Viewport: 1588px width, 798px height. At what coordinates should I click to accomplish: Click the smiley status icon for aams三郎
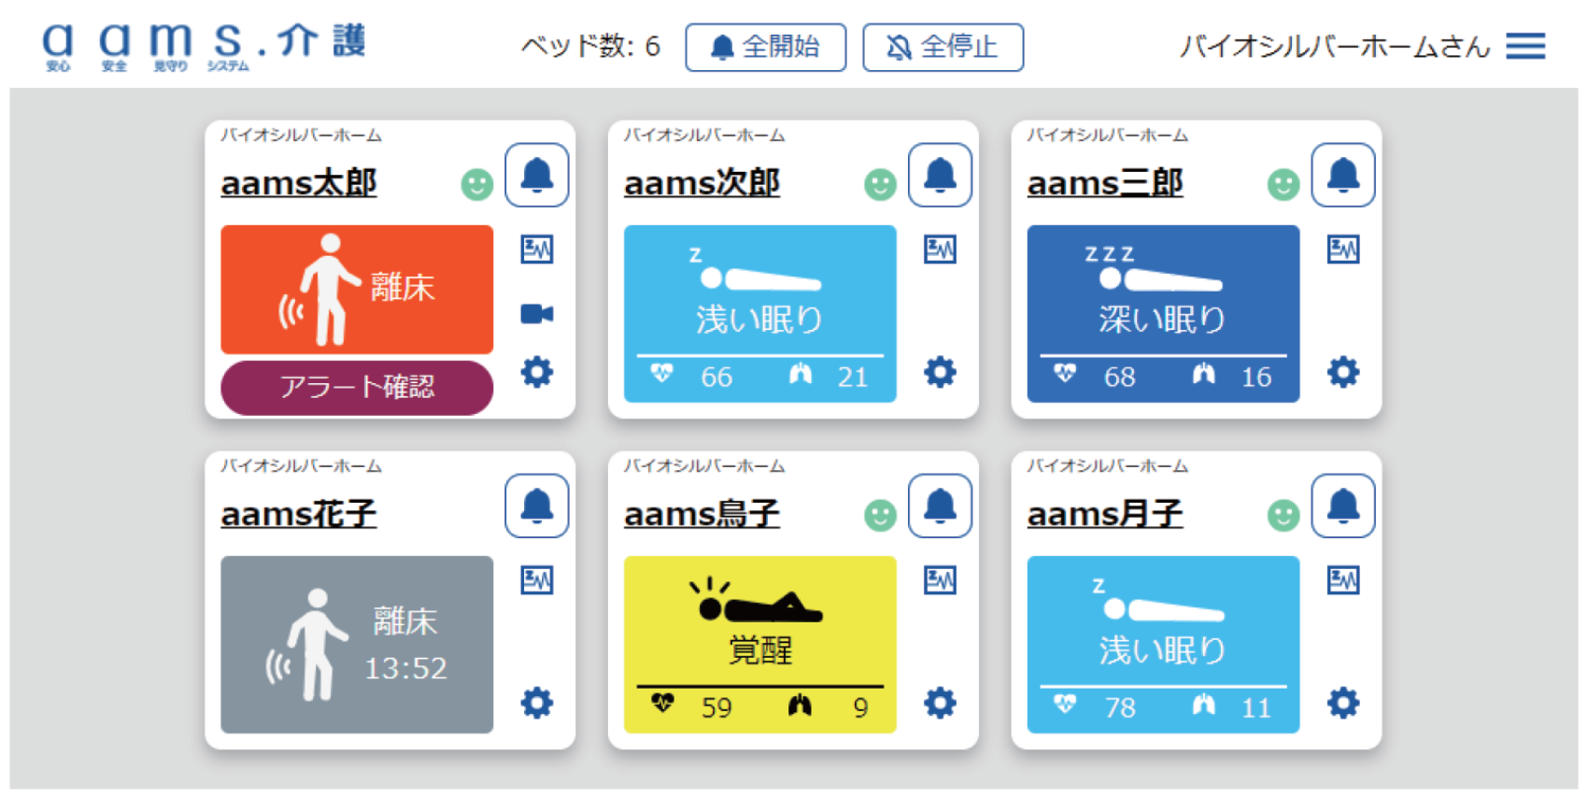[1283, 184]
